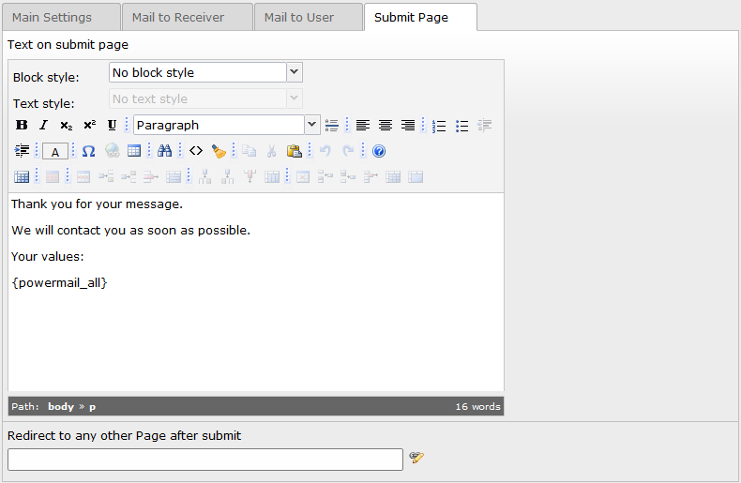The width and height of the screenshot is (741, 483).
Task: Insert special character with Omega icon
Action: pos(88,151)
